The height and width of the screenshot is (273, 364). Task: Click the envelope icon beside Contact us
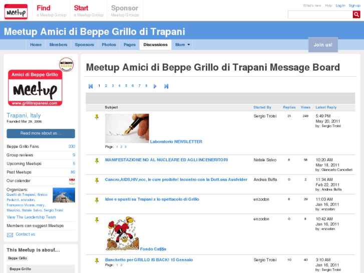tap(10, 235)
